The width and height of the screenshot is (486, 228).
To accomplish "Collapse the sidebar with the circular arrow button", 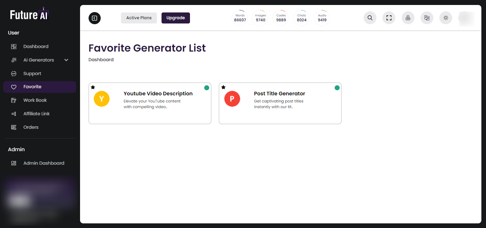I will pos(94,18).
